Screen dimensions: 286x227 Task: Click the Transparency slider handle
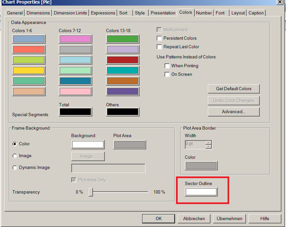point(91,192)
